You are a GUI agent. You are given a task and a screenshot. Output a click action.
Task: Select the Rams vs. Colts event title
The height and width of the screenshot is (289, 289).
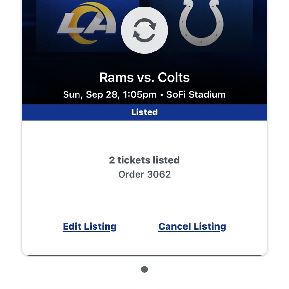(145, 78)
